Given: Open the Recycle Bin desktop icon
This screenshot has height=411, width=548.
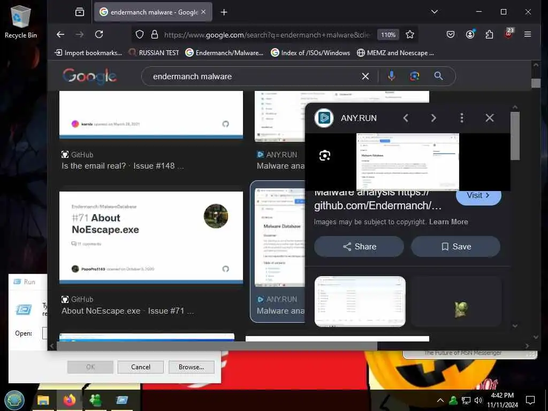Looking at the screenshot, I should click(x=21, y=21).
